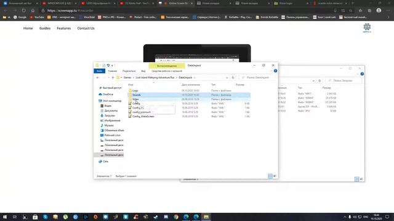Click the File Explorer icon on the taskbar
394x221 pixels.
(206, 217)
